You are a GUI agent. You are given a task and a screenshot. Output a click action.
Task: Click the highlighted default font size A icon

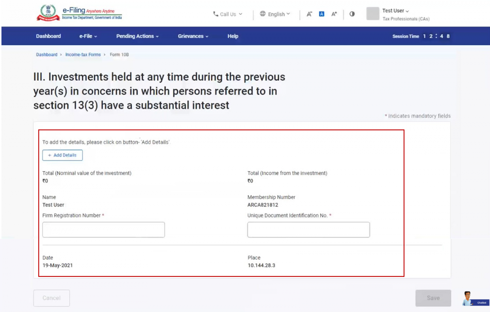[321, 14]
